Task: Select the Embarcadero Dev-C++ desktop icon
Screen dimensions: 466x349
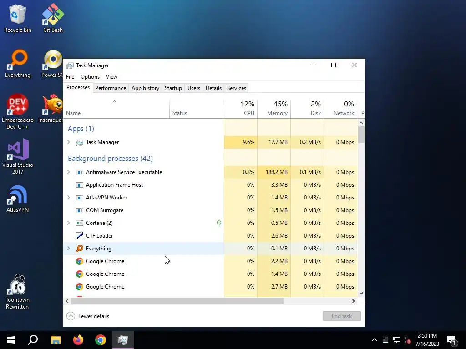Action: pyautogui.click(x=18, y=112)
